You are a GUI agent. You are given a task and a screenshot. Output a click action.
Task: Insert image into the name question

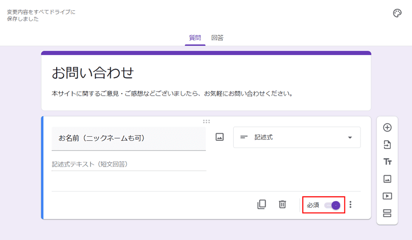click(219, 137)
